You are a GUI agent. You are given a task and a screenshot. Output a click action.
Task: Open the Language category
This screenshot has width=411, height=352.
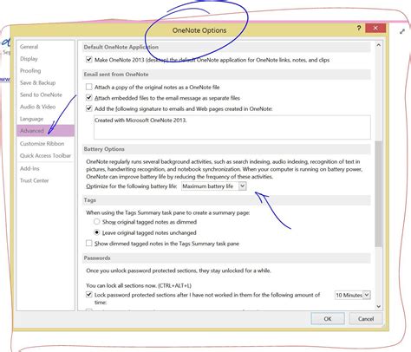(31, 119)
